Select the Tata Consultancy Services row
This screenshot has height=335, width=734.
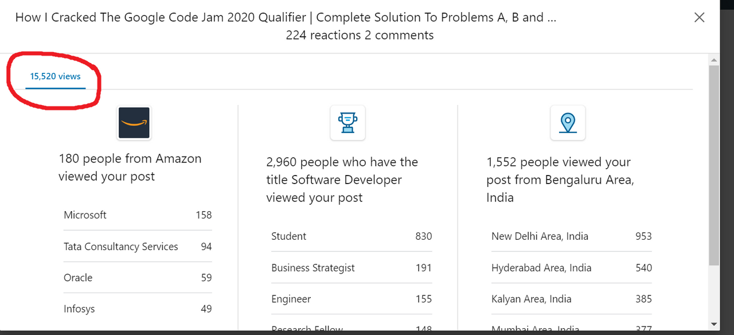[138, 247]
